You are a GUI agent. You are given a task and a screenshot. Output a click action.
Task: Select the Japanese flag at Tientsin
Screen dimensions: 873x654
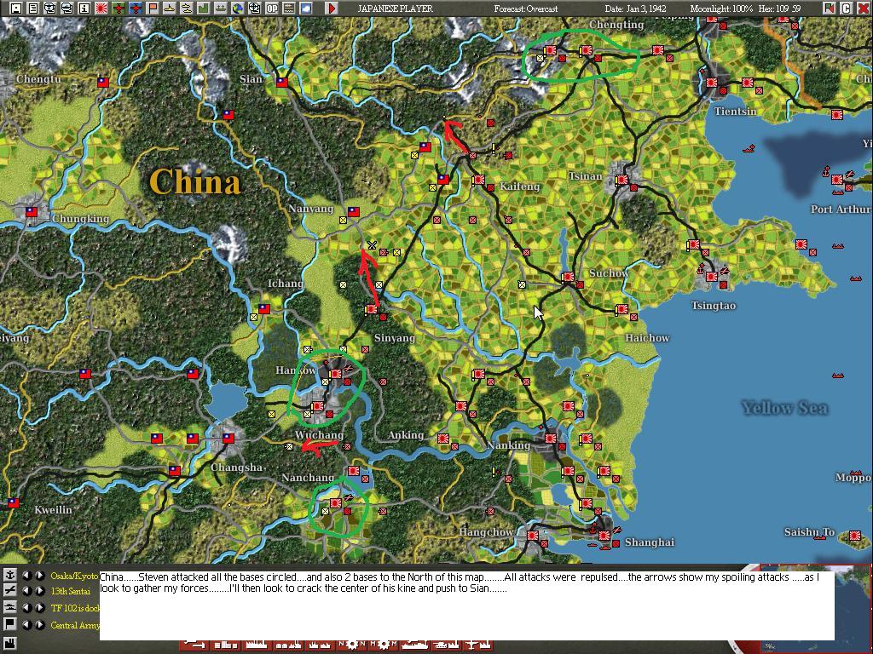(712, 83)
